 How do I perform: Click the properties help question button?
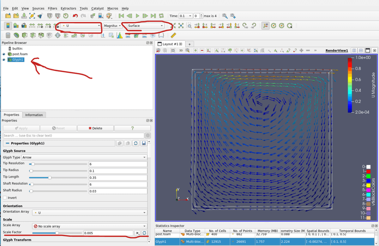132,128
